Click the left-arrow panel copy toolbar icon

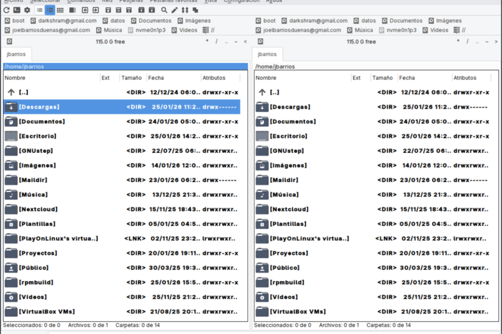coord(85,10)
